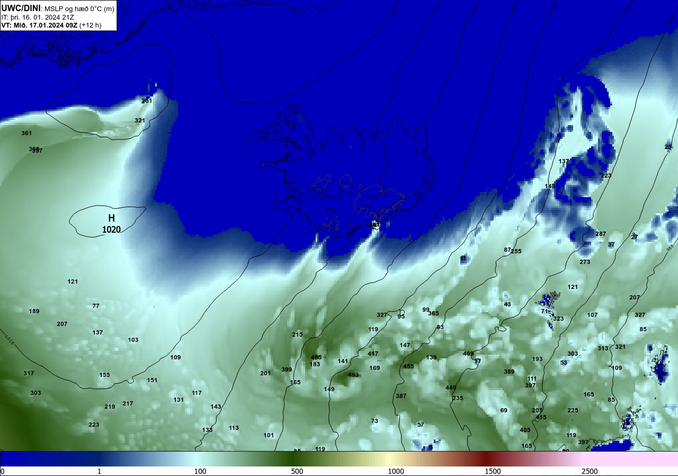Image resolution: width=678 pixels, height=476 pixels.
Task: Click the height value 219
Action: (110, 407)
